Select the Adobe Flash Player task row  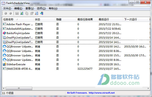[76, 24]
